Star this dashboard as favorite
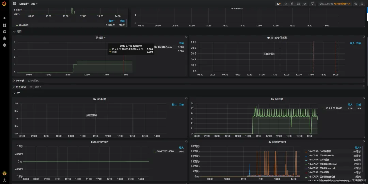The height and width of the screenshot is (184, 368). (286, 4)
